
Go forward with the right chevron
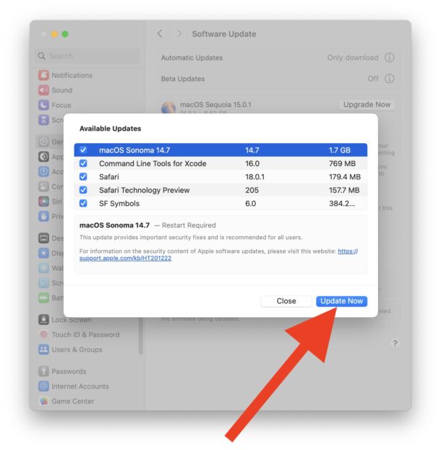pyautogui.click(x=179, y=33)
